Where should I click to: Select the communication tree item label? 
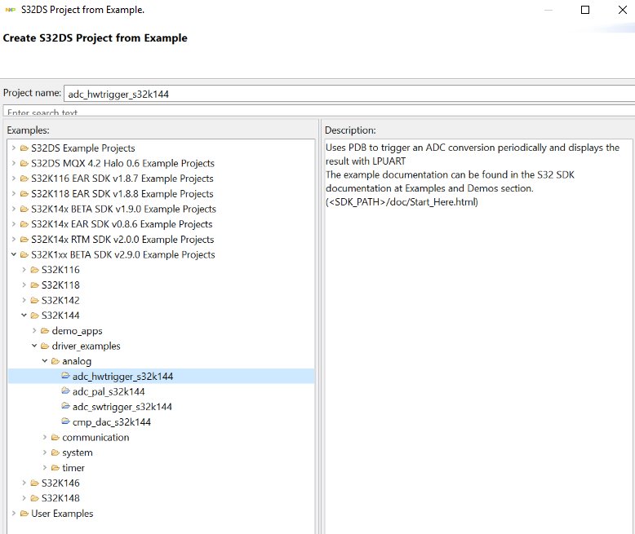[x=95, y=437]
